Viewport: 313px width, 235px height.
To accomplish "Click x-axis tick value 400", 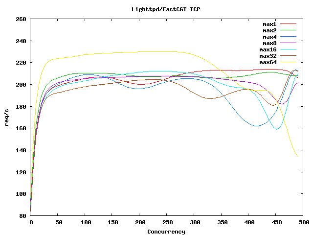I will point(249,222).
